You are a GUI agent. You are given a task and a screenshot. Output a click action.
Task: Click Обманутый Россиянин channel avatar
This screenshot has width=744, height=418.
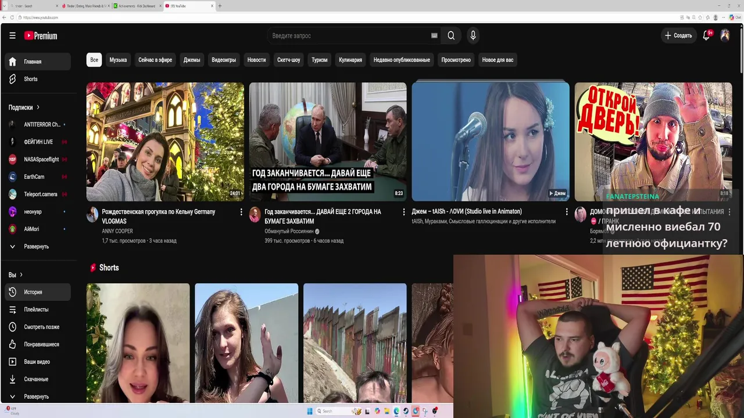(255, 215)
